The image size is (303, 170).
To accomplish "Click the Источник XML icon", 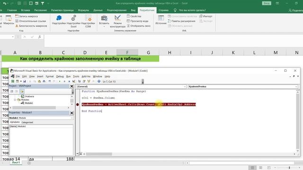I will click(x=161, y=20).
